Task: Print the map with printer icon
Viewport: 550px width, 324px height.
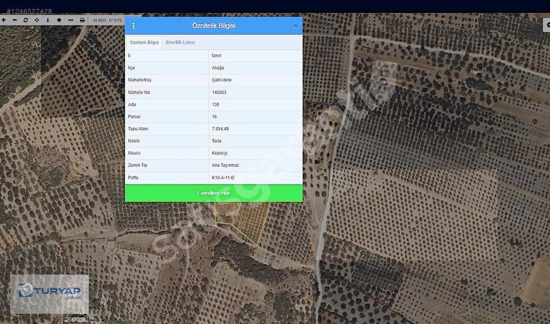Action: click(x=82, y=20)
